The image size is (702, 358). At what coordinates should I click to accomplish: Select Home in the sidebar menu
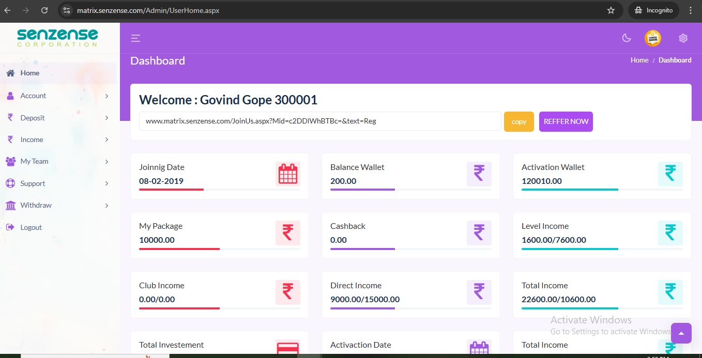[x=58, y=73]
